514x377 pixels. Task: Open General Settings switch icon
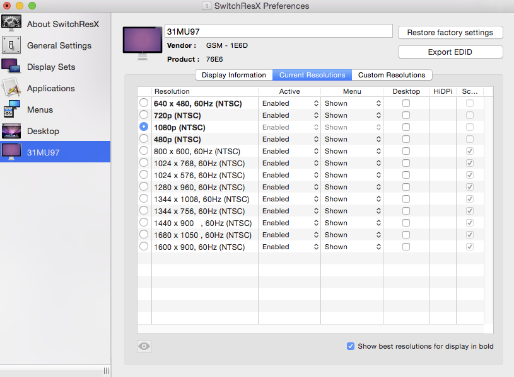(x=11, y=45)
